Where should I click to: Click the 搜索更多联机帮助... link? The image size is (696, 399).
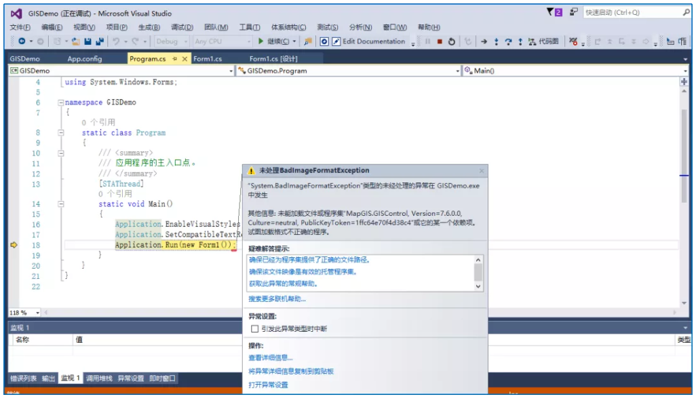(x=277, y=299)
